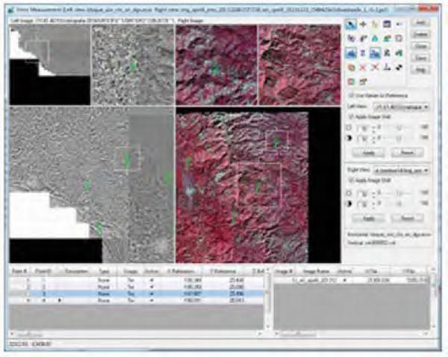Toggle Apply Image Shift under Left View
448x357 pixels.
[352, 116]
